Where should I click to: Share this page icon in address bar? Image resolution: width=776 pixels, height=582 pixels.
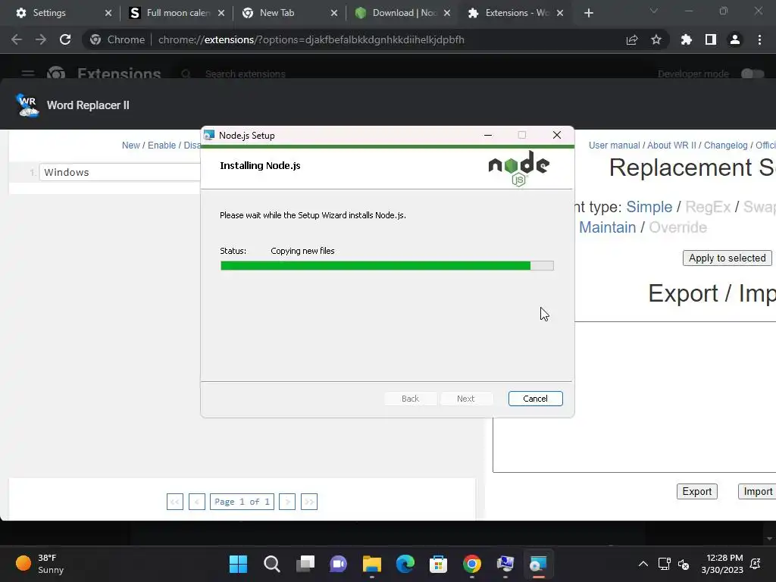(x=631, y=39)
